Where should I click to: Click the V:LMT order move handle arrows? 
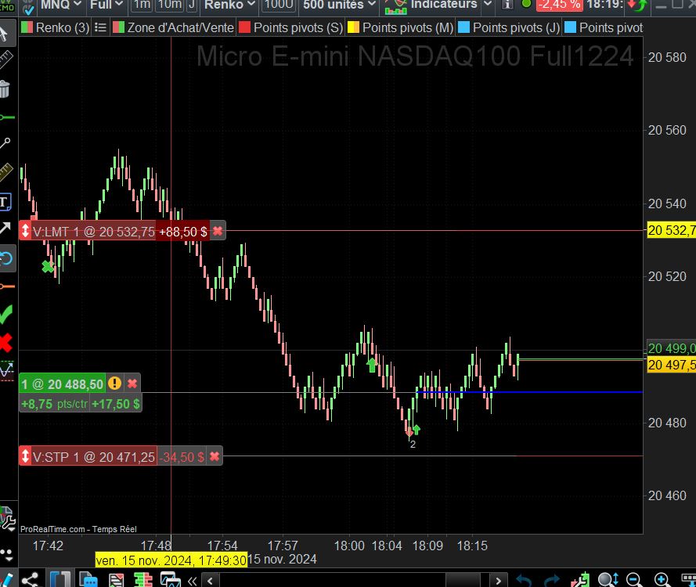[25, 231]
